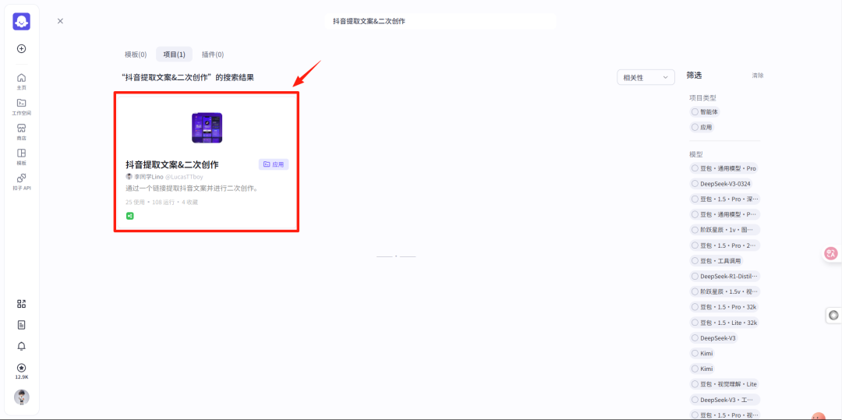The height and width of the screenshot is (420, 842).
Task: Select the DeepSeek-R1-Distil… model filter
Action: click(x=724, y=277)
